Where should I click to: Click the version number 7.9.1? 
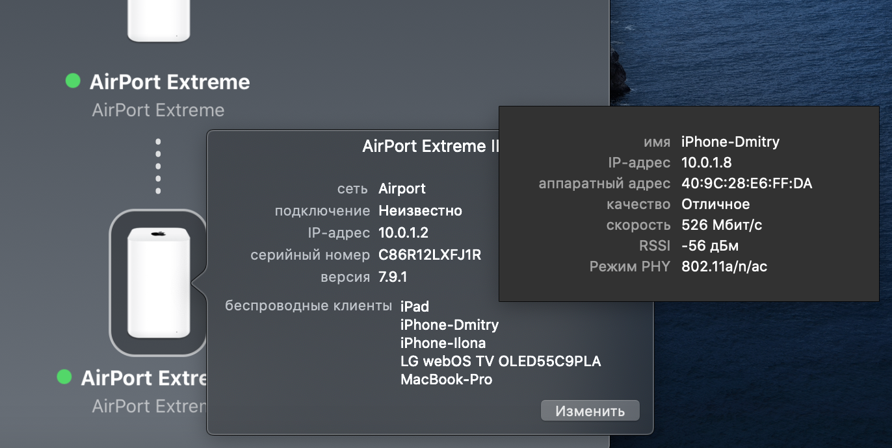click(393, 277)
